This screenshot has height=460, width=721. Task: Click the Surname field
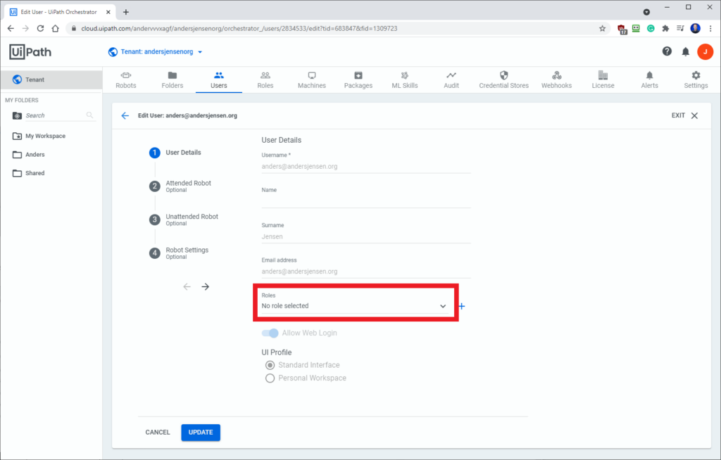[366, 236]
